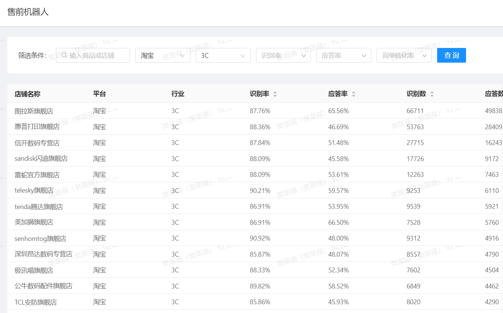Viewport: 503px width, 313px height.
Task: Open the 淘宝 platform dropdown
Action: coord(163,55)
